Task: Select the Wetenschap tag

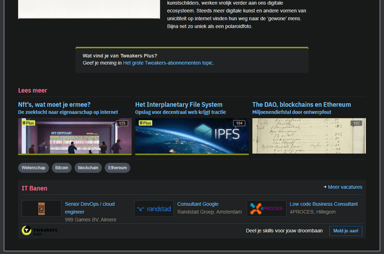Action: [33, 168]
